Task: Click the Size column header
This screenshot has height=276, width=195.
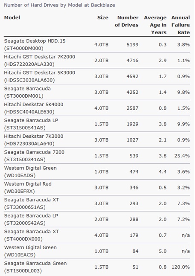Action: [103, 17]
